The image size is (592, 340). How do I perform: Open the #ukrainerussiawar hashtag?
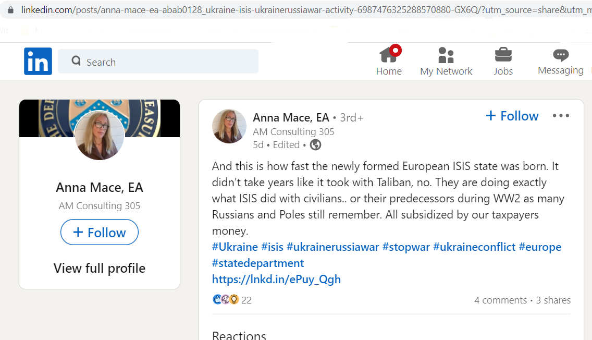(x=332, y=247)
